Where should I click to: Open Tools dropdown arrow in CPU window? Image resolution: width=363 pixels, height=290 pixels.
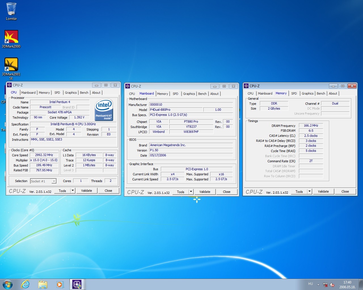pos(73,191)
